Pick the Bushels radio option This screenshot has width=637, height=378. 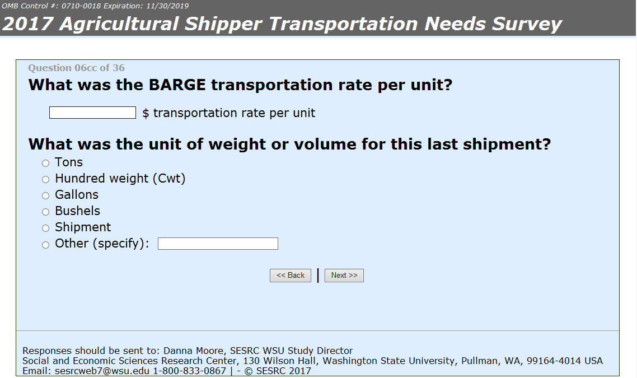tap(45, 212)
